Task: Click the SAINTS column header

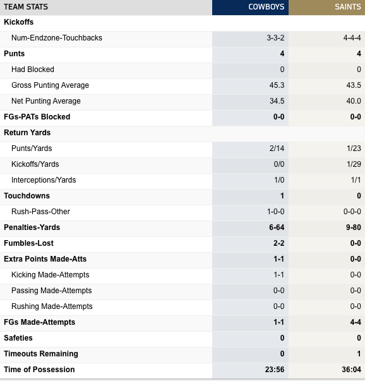Action: pos(348,7)
